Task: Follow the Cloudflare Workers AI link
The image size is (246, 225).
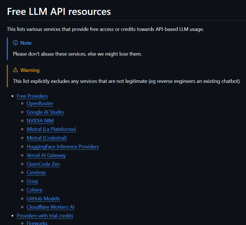Action: tap(50, 207)
